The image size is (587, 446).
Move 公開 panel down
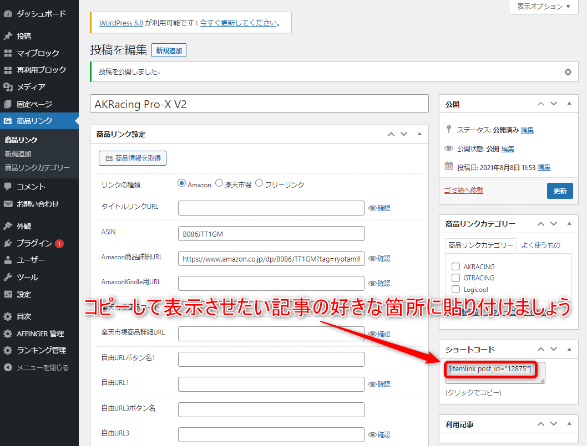pyautogui.click(x=554, y=104)
